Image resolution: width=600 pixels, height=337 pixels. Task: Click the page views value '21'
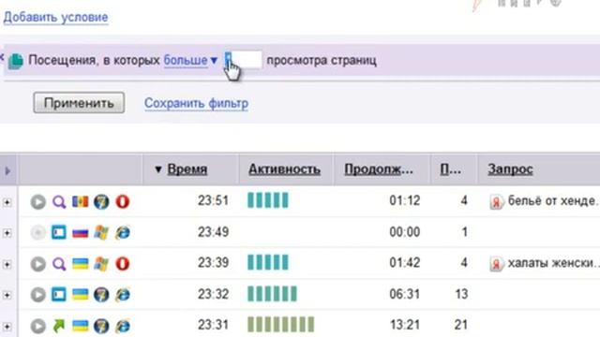(x=461, y=325)
